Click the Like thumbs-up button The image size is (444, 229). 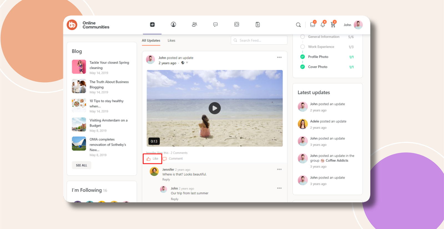pyautogui.click(x=152, y=159)
